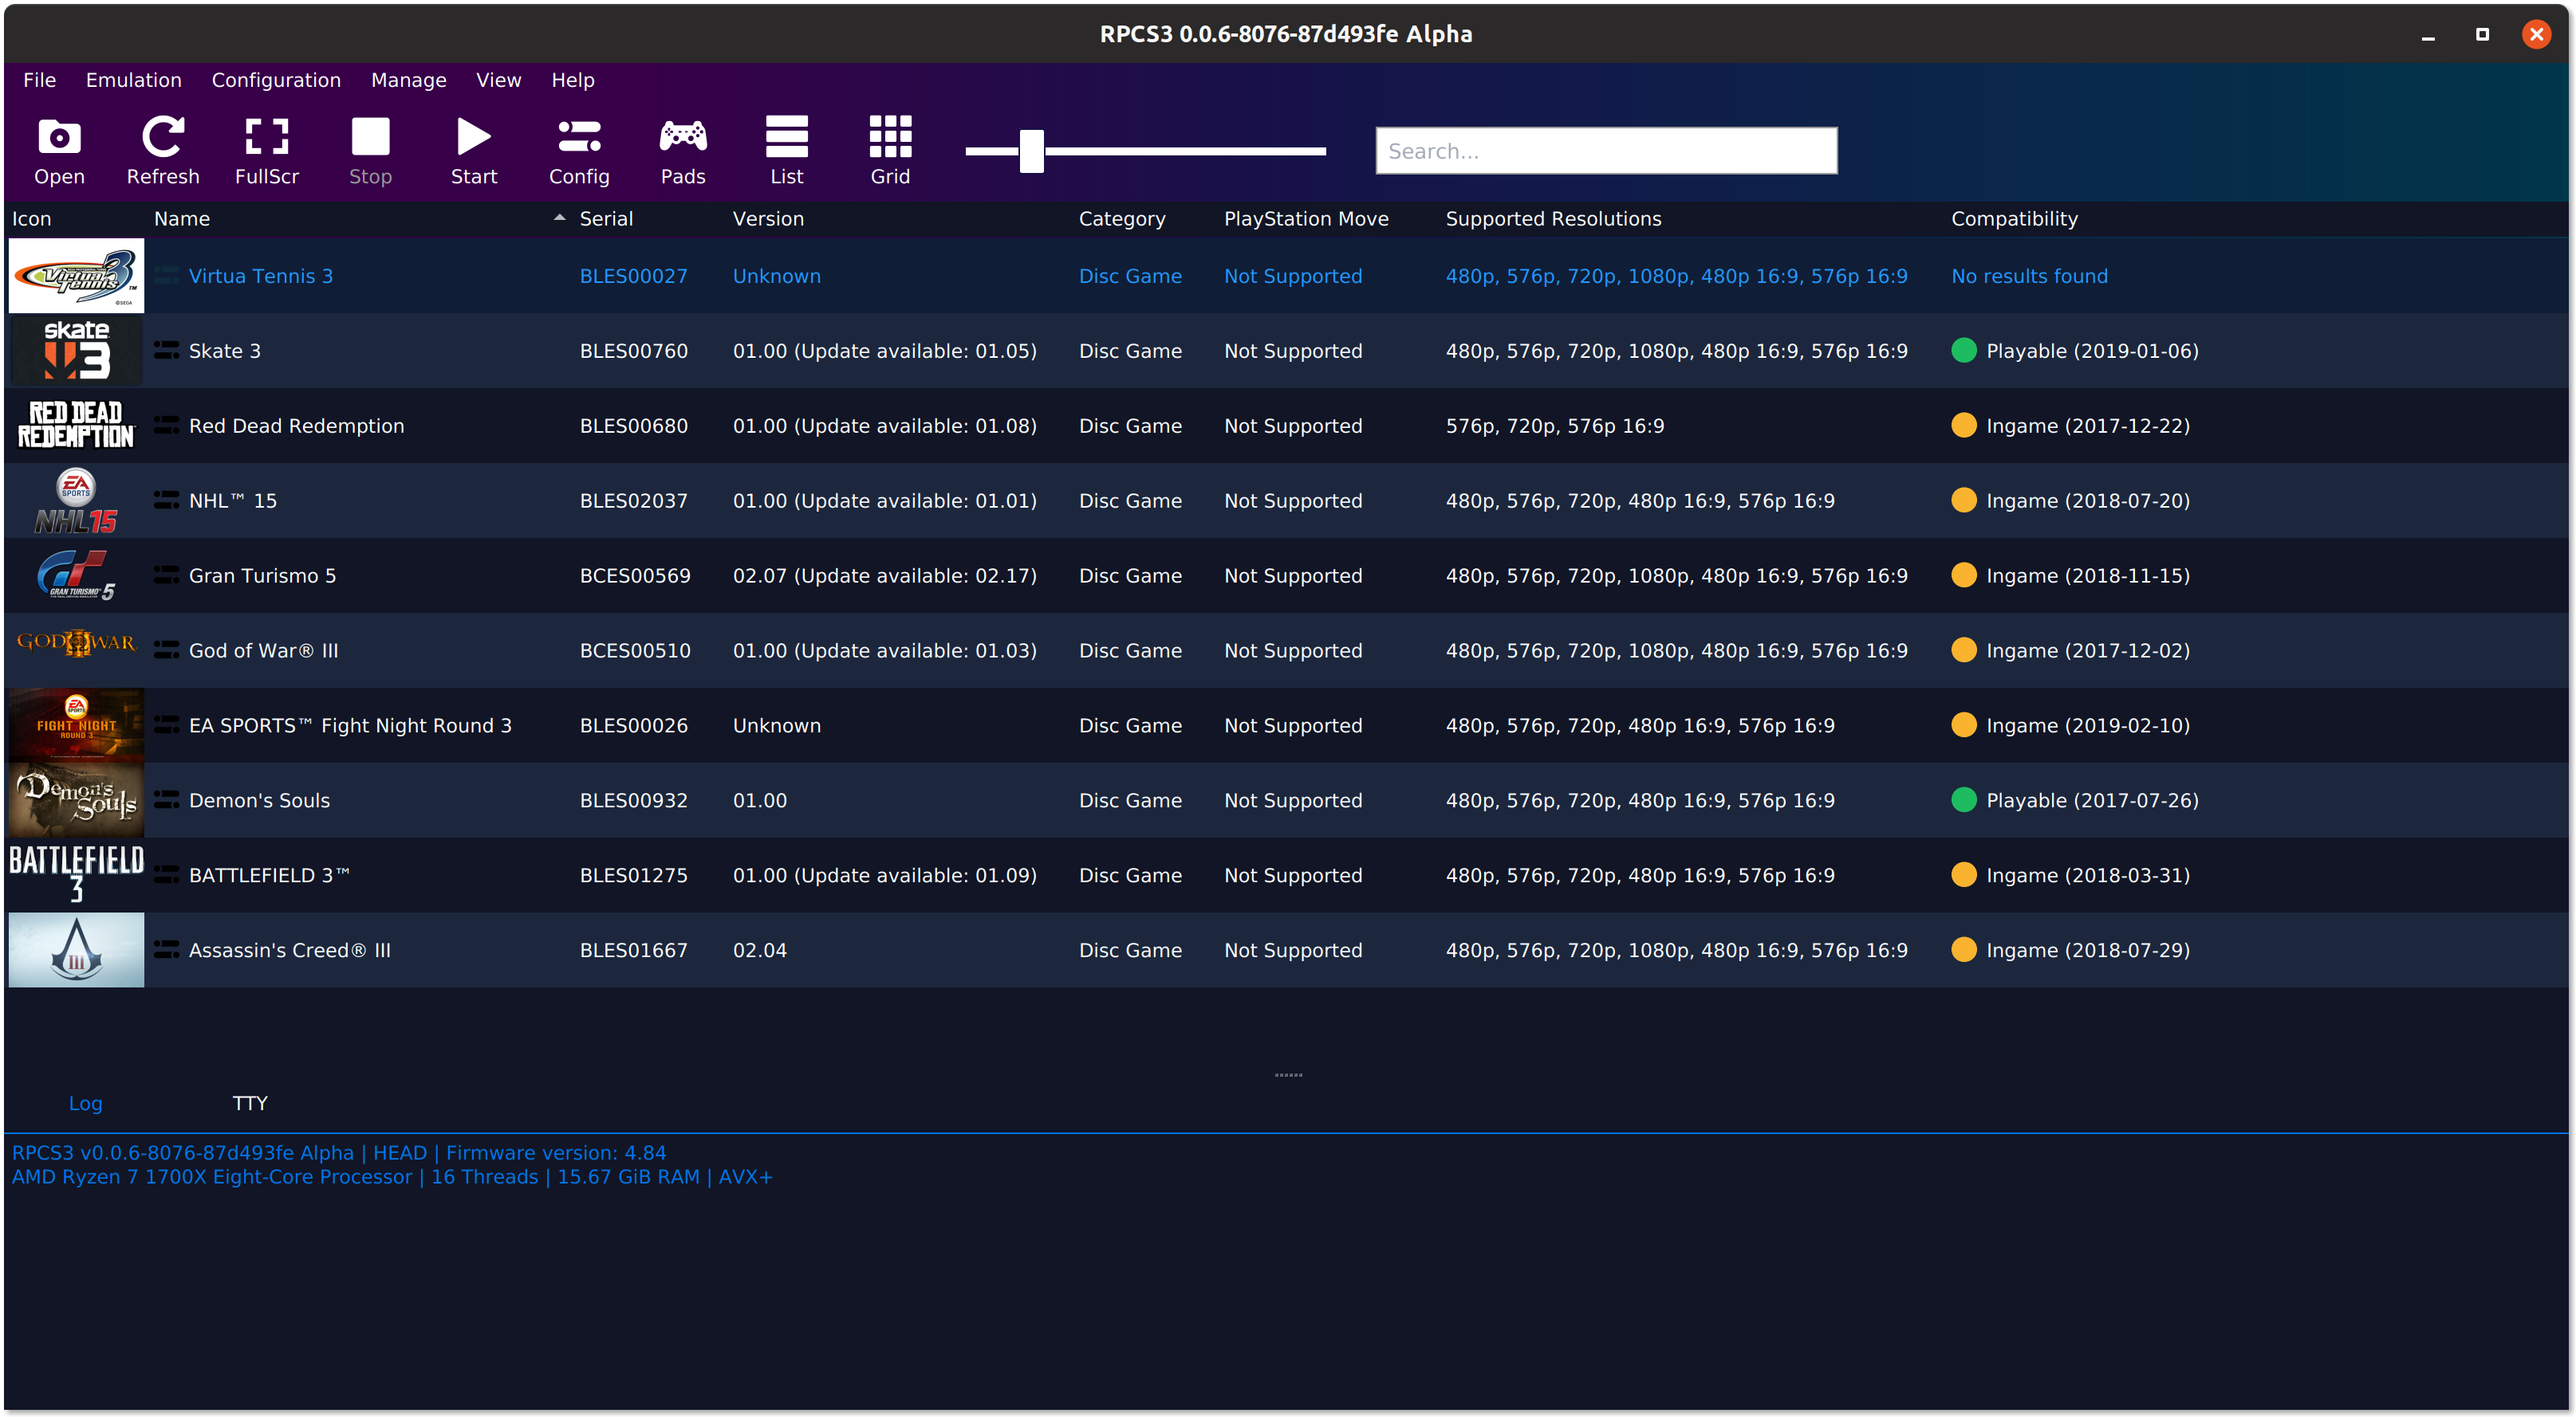This screenshot has width=2576, height=1417.
Task: Sort by the Version column header
Action: [x=768, y=219]
